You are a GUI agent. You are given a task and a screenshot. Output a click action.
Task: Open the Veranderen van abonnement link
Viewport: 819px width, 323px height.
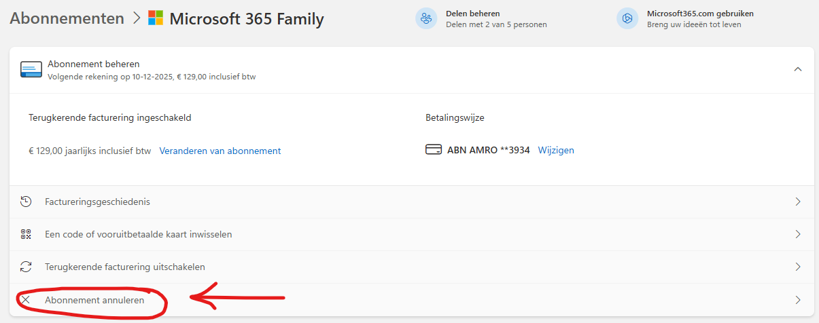tap(220, 151)
